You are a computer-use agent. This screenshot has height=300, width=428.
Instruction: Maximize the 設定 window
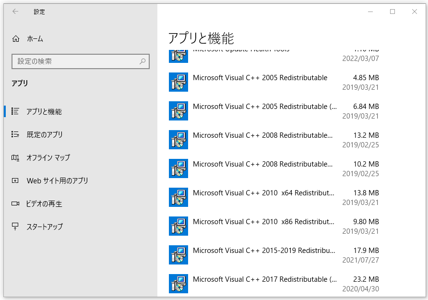(392, 12)
